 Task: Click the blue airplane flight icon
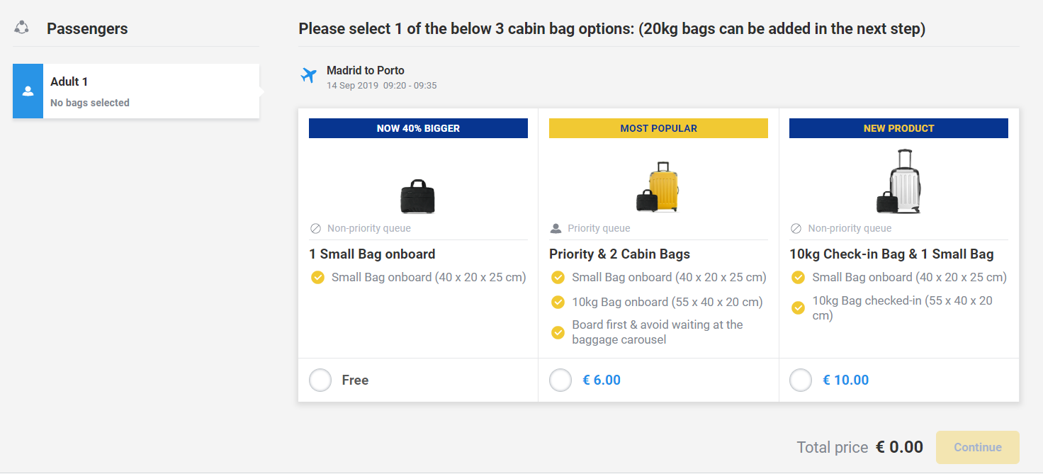tap(308, 75)
